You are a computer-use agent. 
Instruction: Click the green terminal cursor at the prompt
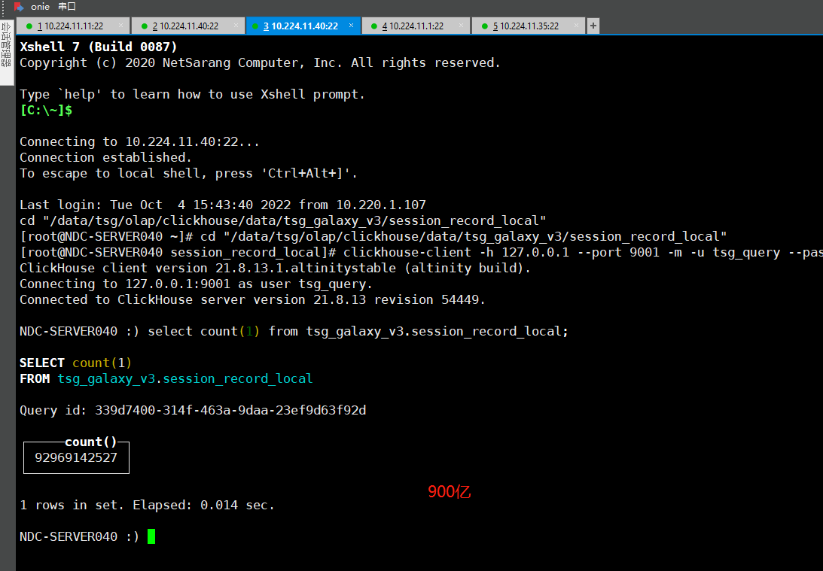151,536
